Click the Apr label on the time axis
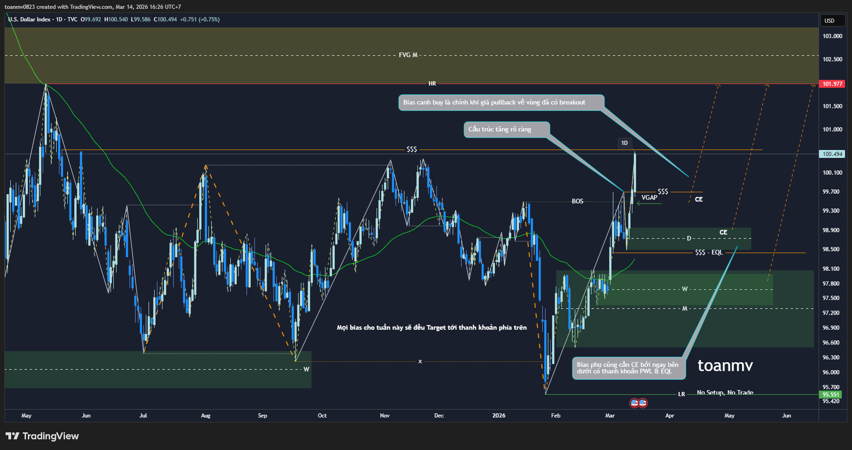Image resolution: width=852 pixels, height=450 pixels. (x=670, y=416)
